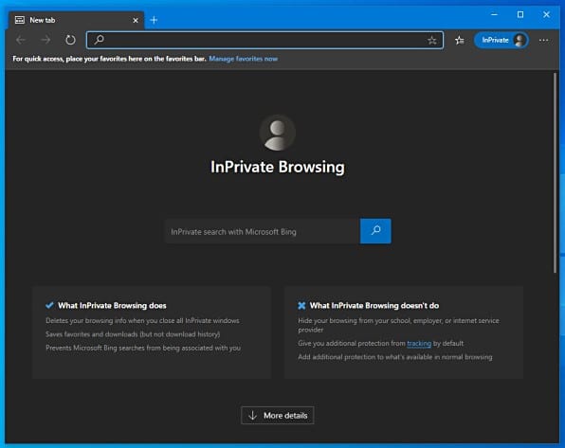Focus the address bar field

(x=264, y=40)
